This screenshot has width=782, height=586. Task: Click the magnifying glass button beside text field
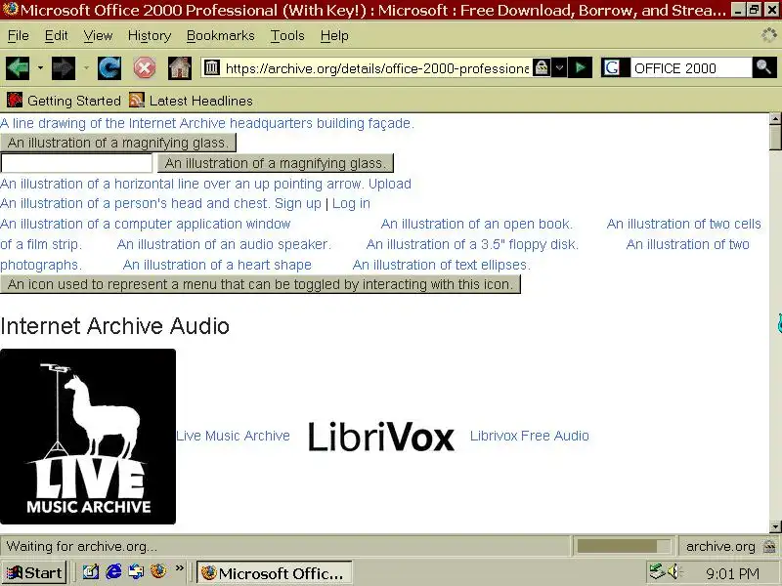(x=276, y=163)
